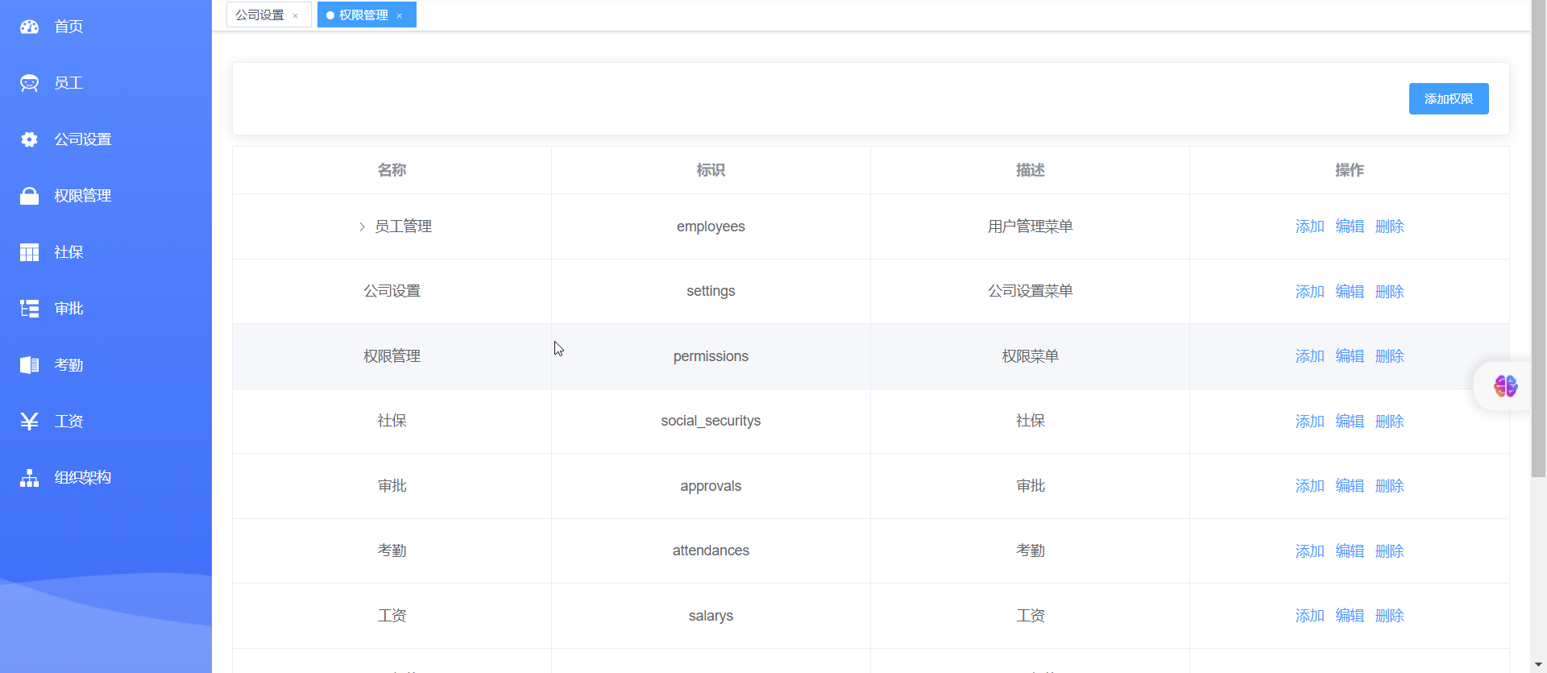This screenshot has width=1547, height=673.
Task: Open the floating brain assistant icon
Action: coord(1505,386)
